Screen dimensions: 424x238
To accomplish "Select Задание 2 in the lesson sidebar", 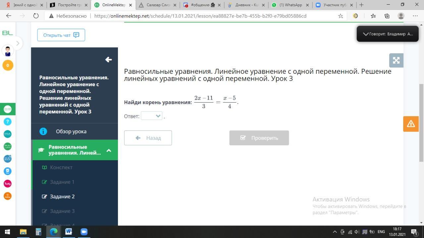I will (x=62, y=197).
